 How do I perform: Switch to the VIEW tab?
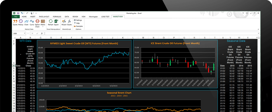click(83, 17)
